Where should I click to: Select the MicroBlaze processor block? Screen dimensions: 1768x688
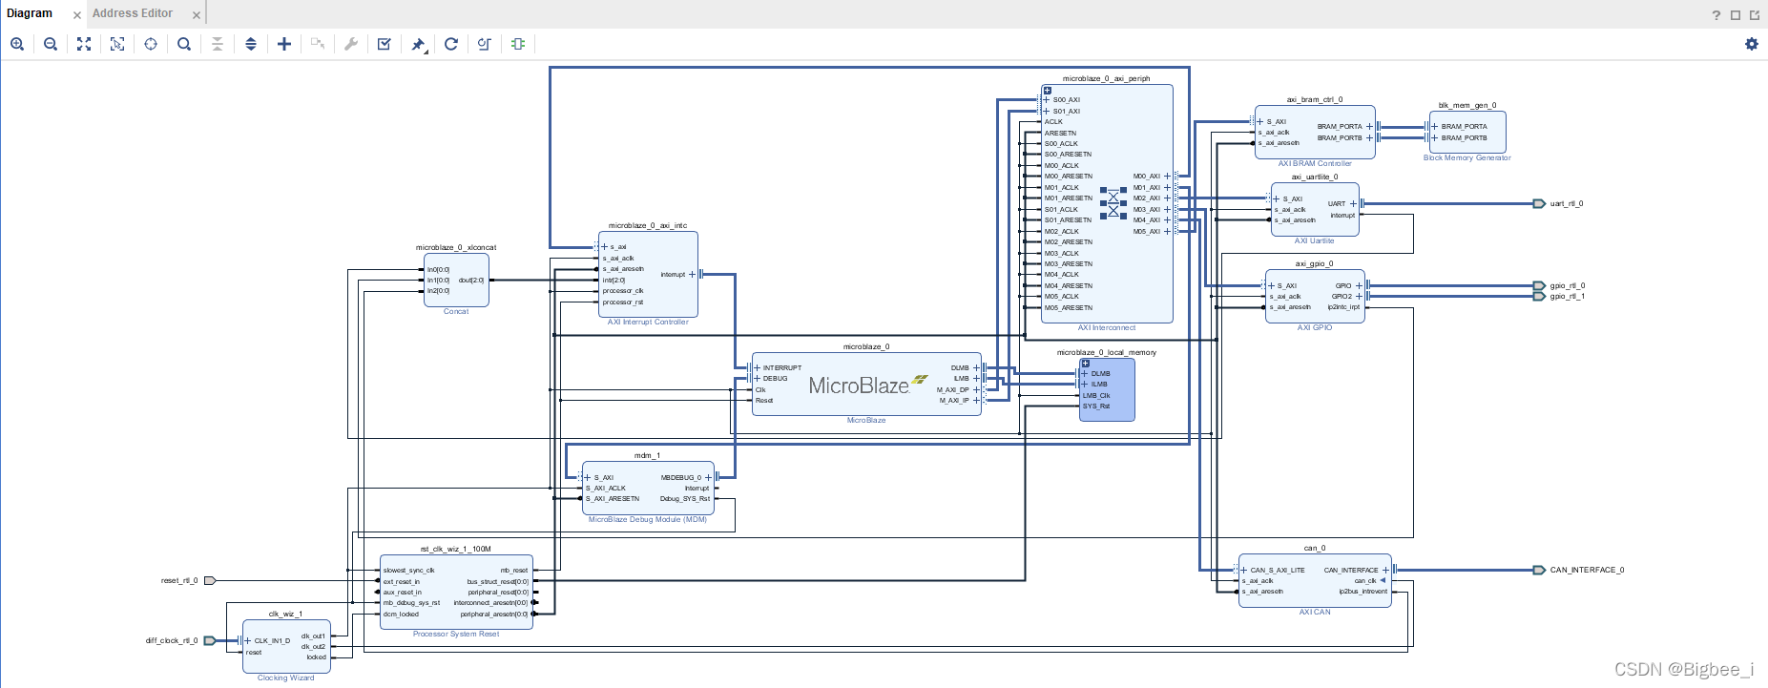pos(866,385)
